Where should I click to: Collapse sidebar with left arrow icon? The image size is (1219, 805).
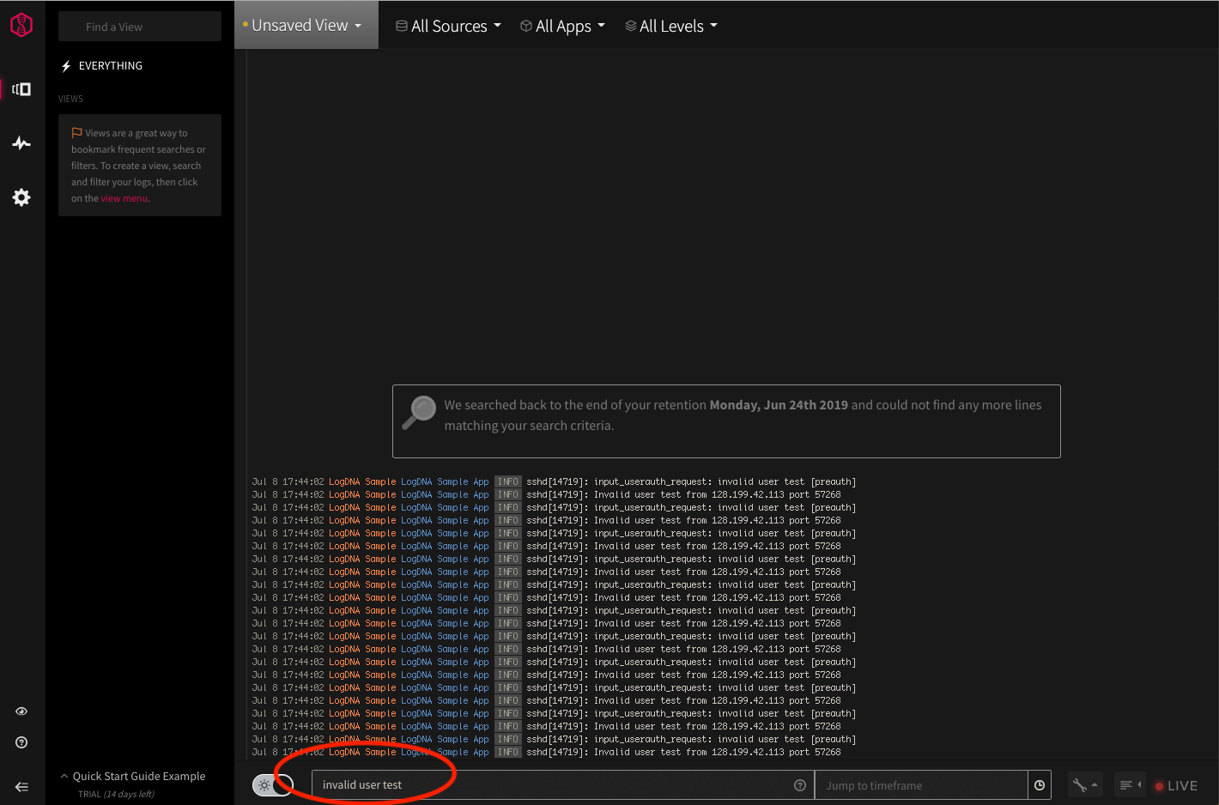(x=21, y=787)
